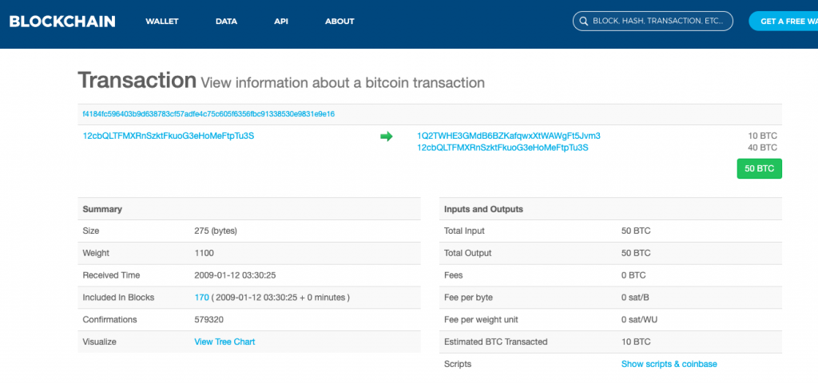Click the Transaction page heading
The height and width of the screenshot is (383, 818).
(137, 81)
